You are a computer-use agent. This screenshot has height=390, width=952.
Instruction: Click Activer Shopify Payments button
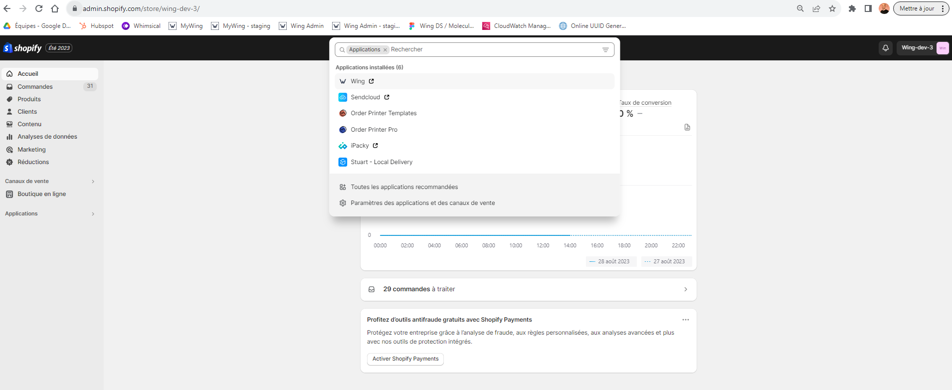click(405, 359)
